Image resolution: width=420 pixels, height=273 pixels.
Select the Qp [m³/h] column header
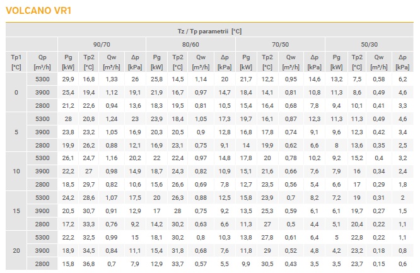[x=42, y=62]
